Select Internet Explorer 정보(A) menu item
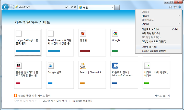184x110 pixels. (x=158, y=51)
